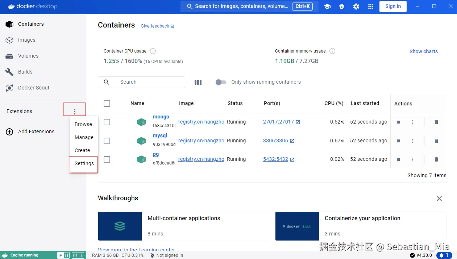Delete the mongo container
457x259 pixels.
click(x=436, y=122)
